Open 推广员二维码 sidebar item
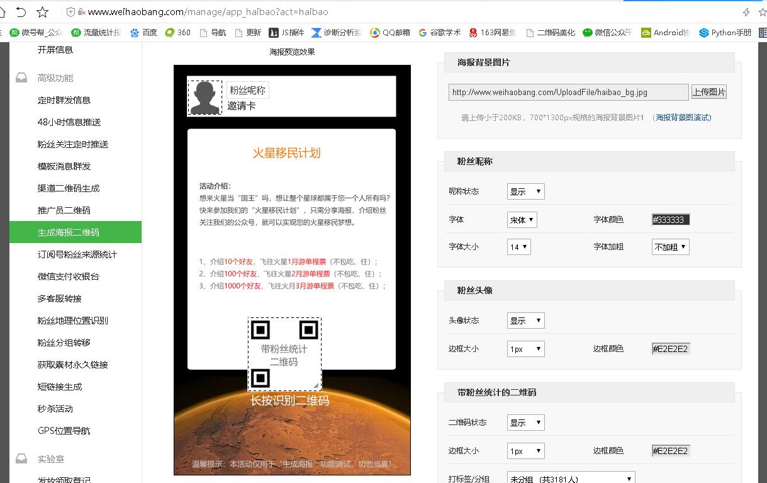 point(64,210)
